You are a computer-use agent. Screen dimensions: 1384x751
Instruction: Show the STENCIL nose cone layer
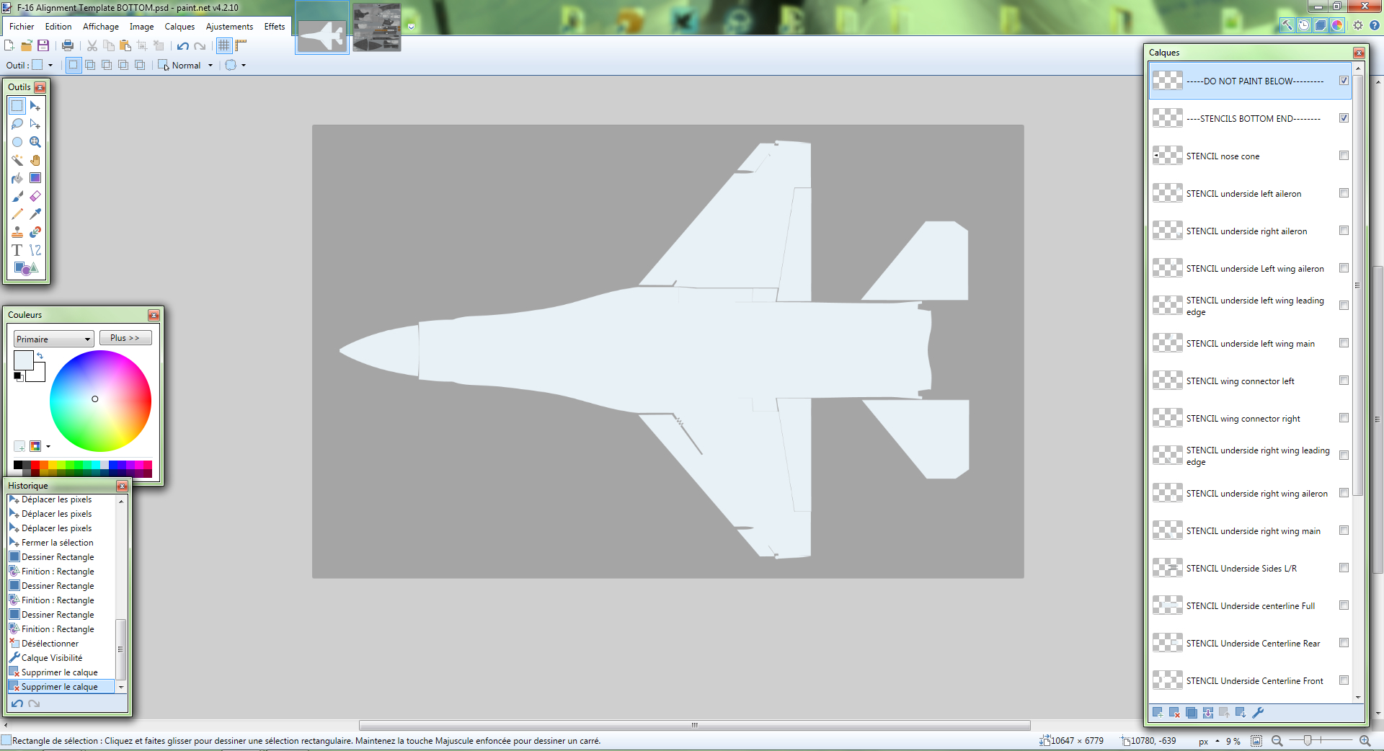(1344, 156)
